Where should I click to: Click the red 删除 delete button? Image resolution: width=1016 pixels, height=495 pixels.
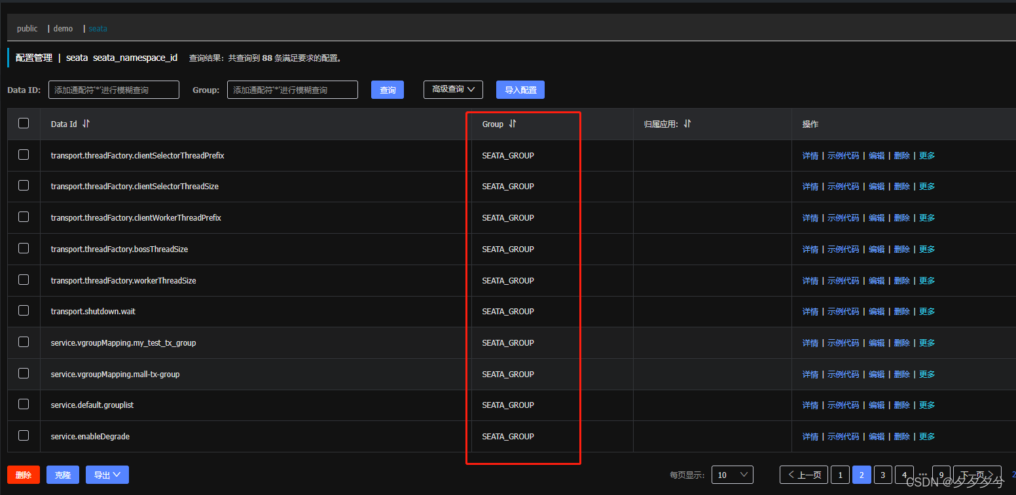[24, 475]
